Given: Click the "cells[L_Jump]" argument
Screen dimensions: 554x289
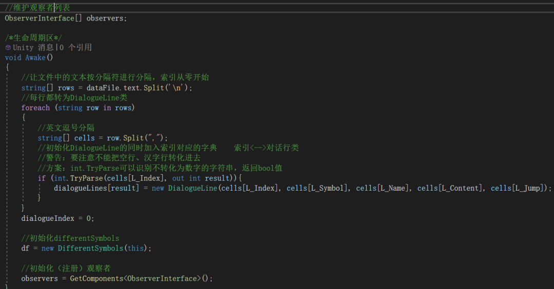Looking at the screenshot, I should pyautogui.click(x=517, y=189).
